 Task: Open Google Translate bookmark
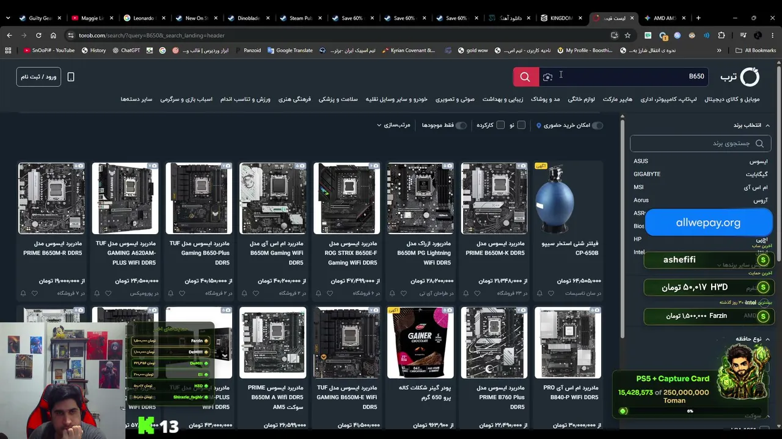pos(289,51)
